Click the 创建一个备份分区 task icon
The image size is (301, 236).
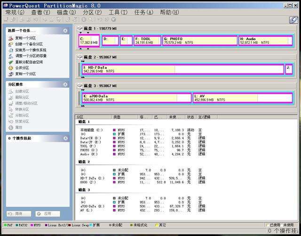point(11,44)
